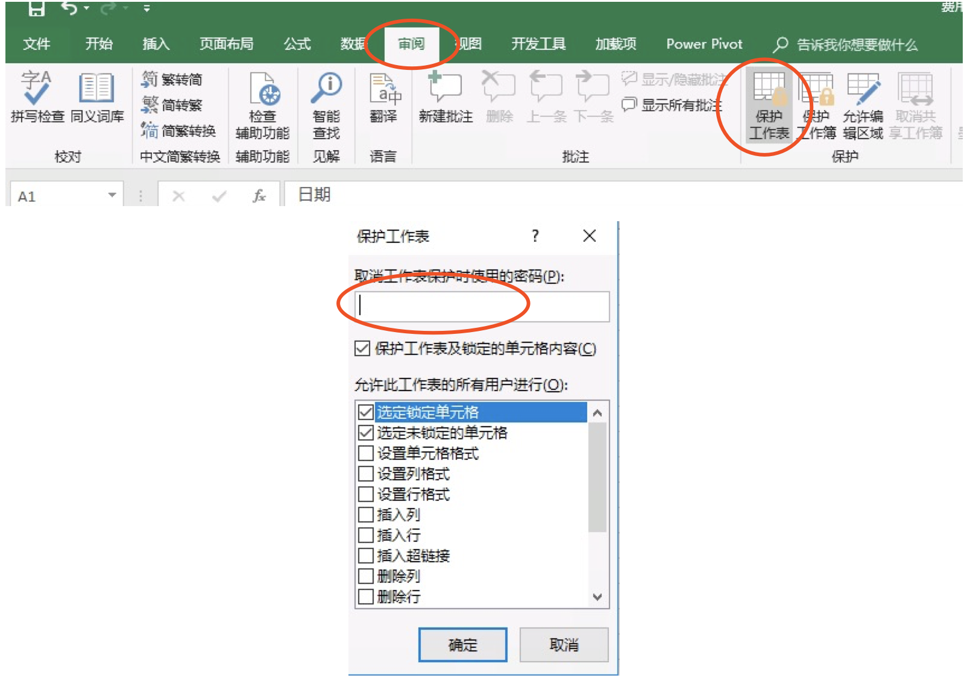Click the permissions list scrollbar thumb
Viewport: 973px width, 681px height.
point(597,477)
